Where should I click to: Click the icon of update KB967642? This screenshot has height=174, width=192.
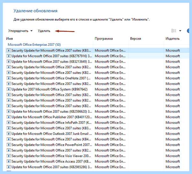point(9,89)
